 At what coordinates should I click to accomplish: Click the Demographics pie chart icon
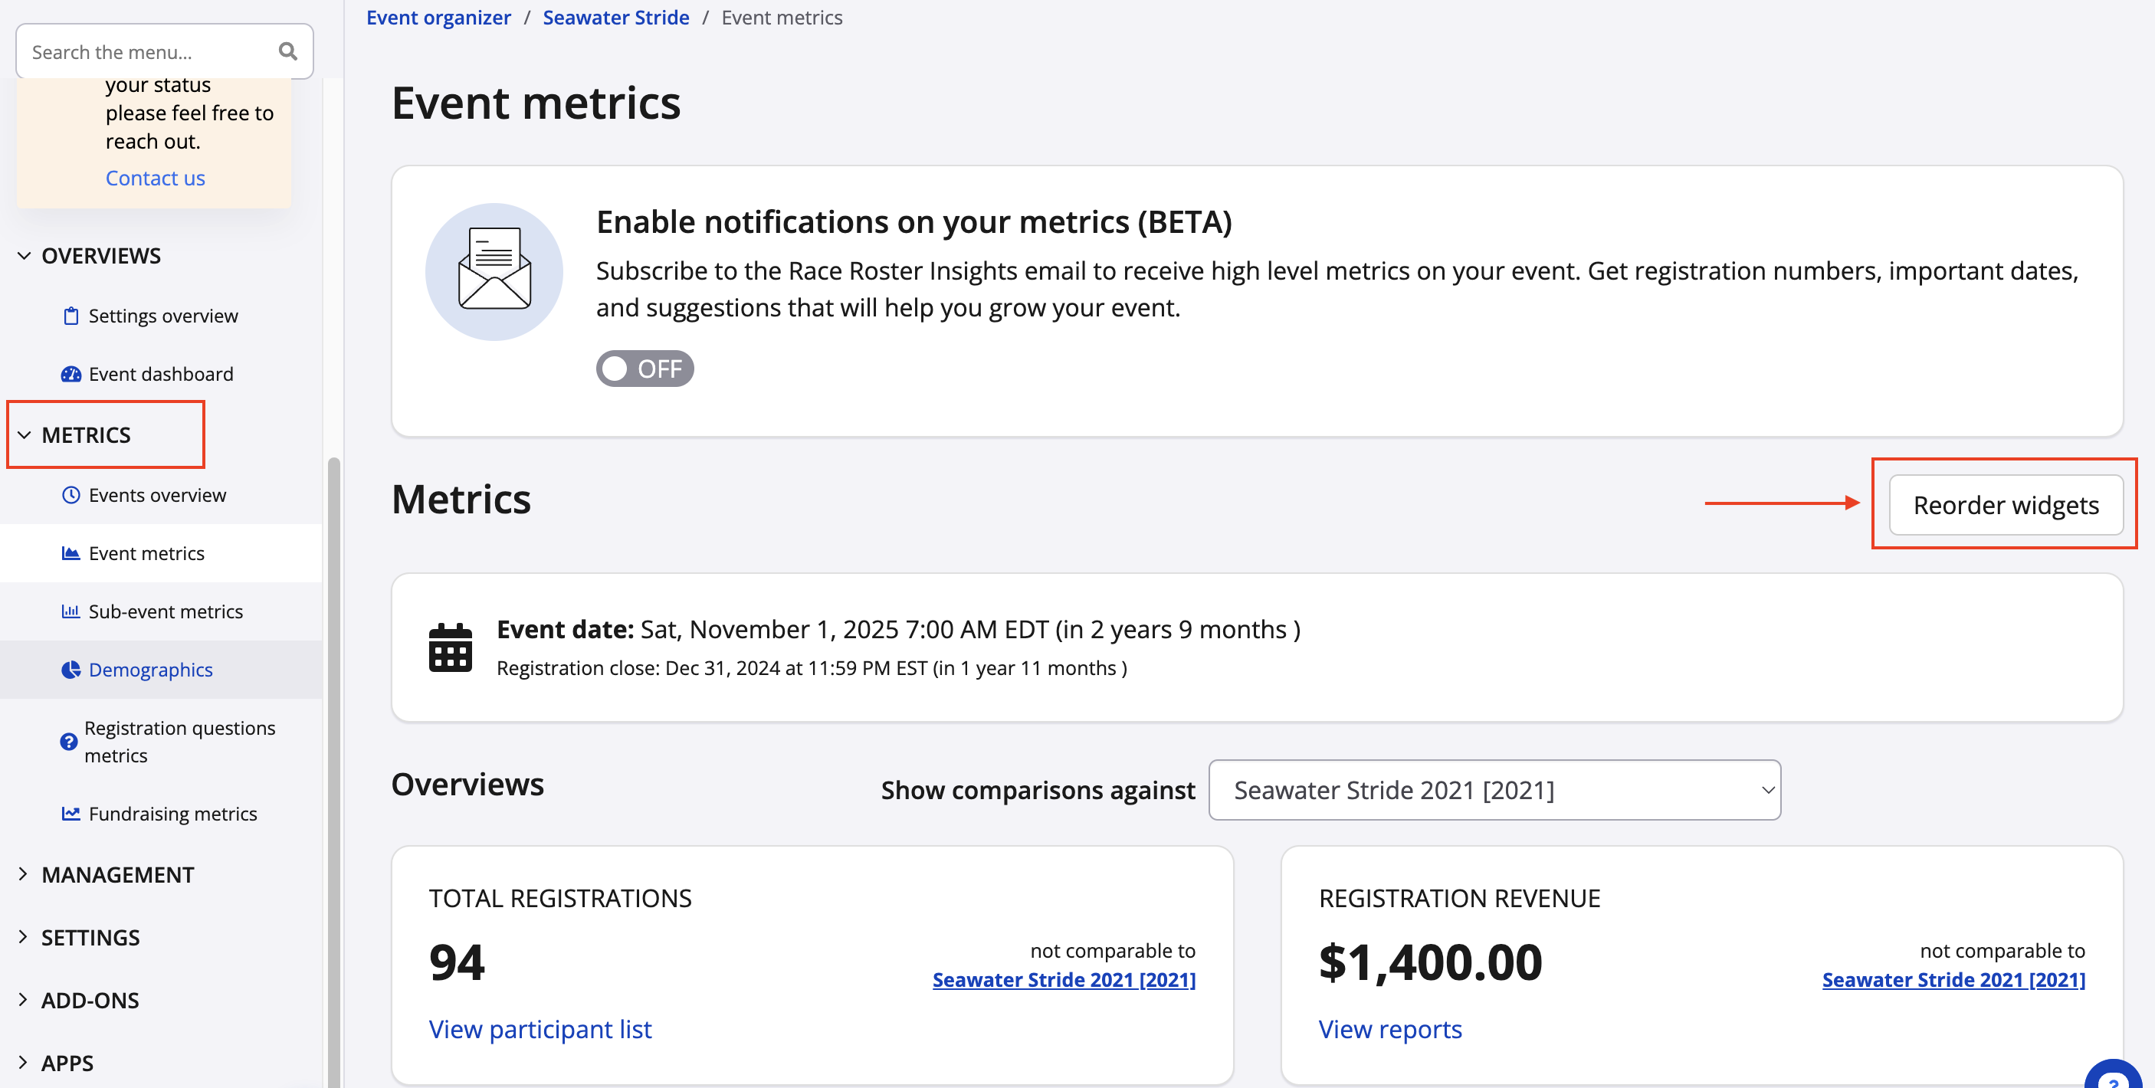[x=71, y=670]
